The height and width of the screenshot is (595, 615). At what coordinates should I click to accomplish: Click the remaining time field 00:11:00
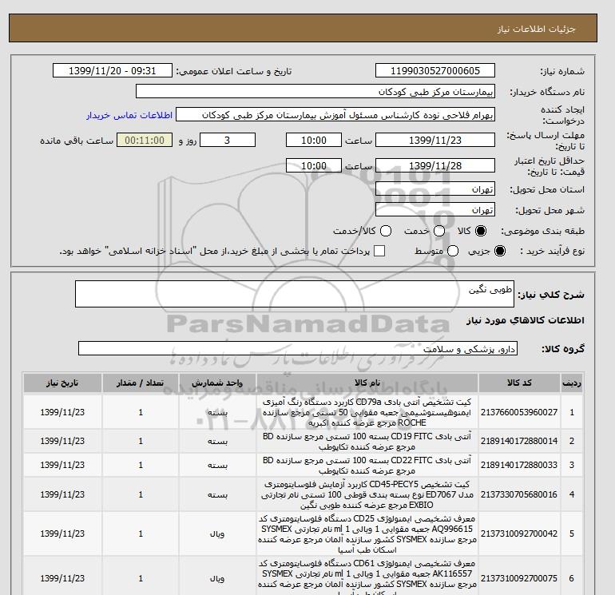[x=145, y=140]
